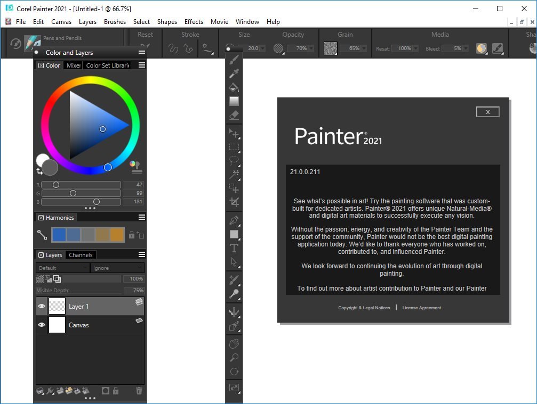Open the Copyright & Legal Notices link
The height and width of the screenshot is (404, 537).
[x=364, y=308]
